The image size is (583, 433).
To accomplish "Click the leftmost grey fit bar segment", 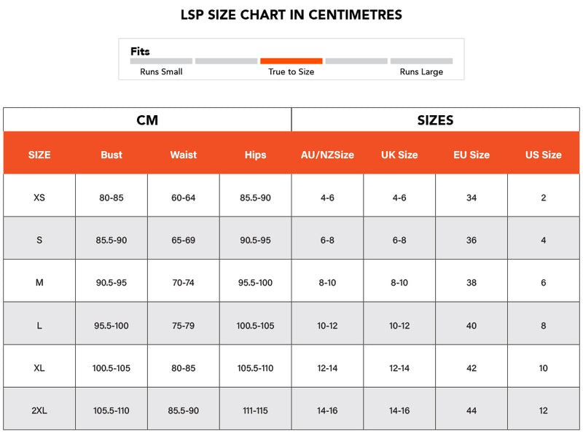I will pos(161,61).
